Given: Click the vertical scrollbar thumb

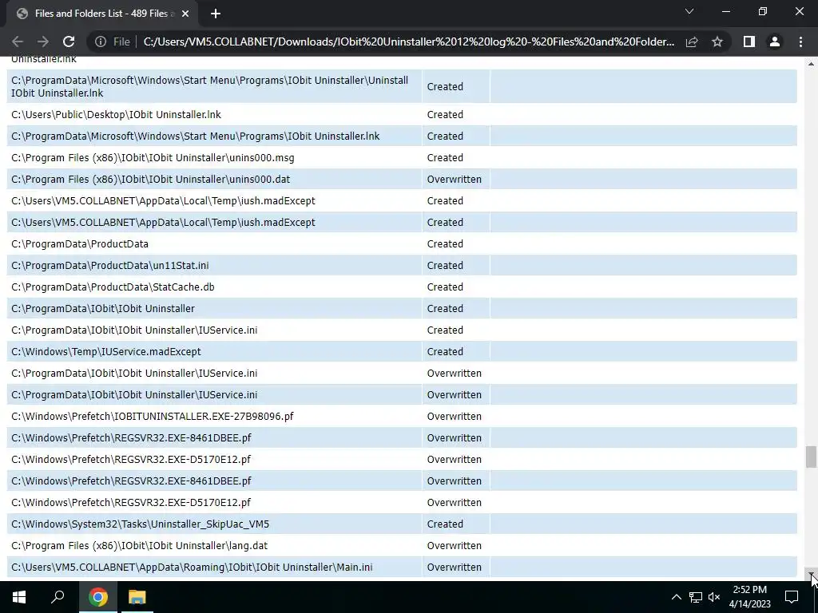Looking at the screenshot, I should (810, 457).
